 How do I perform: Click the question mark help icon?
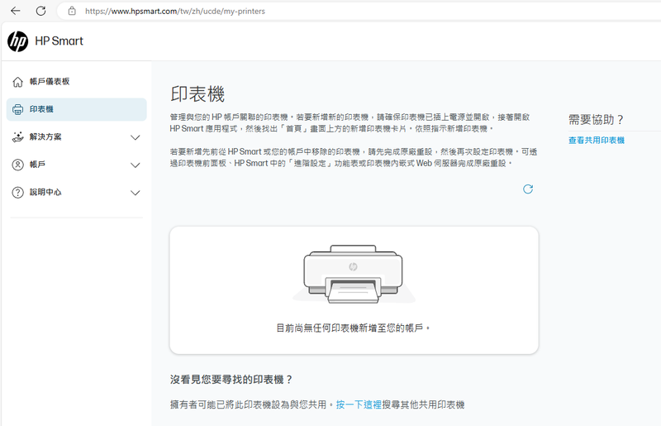(17, 193)
